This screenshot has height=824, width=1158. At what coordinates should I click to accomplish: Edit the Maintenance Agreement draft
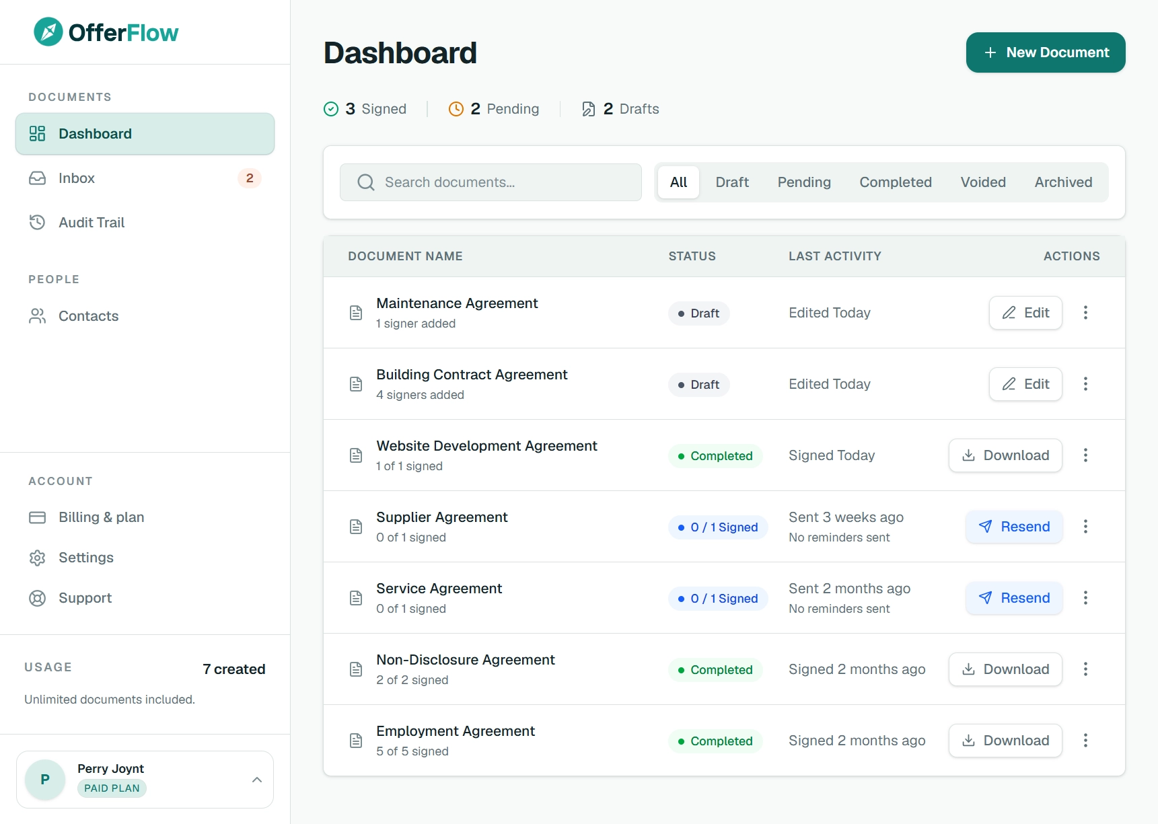1025,313
